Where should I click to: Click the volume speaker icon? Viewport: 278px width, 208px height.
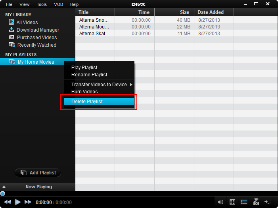click(220, 202)
